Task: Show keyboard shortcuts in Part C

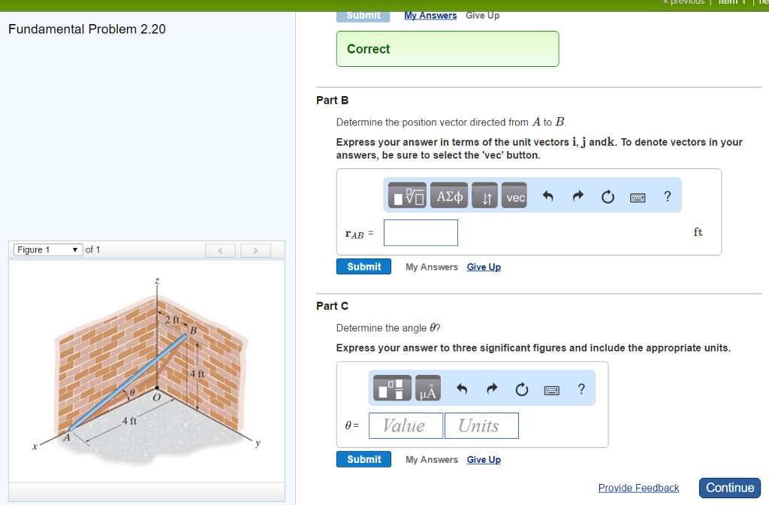Action: [552, 390]
